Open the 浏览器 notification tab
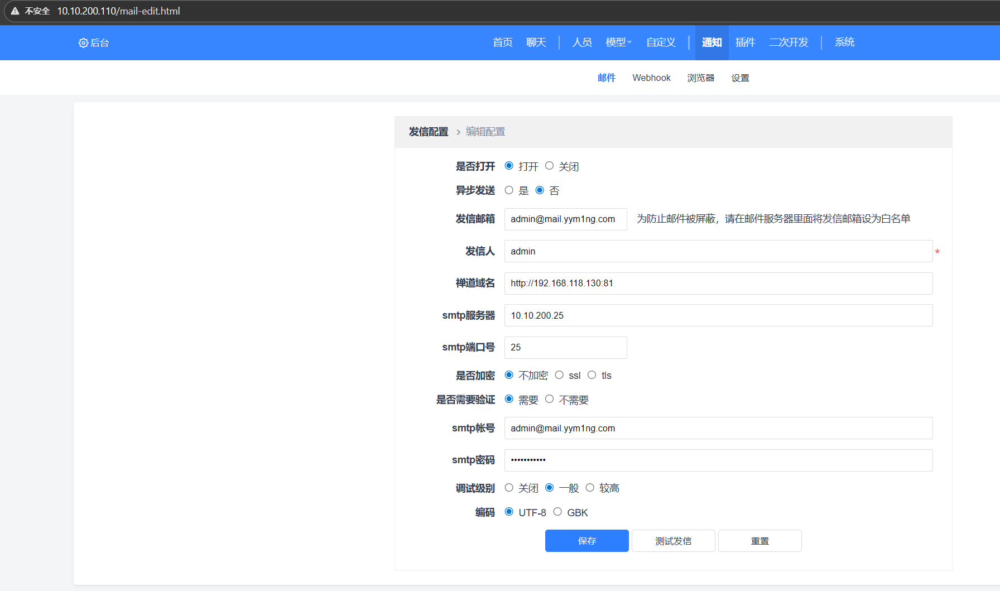The height and width of the screenshot is (591, 1000). point(700,78)
